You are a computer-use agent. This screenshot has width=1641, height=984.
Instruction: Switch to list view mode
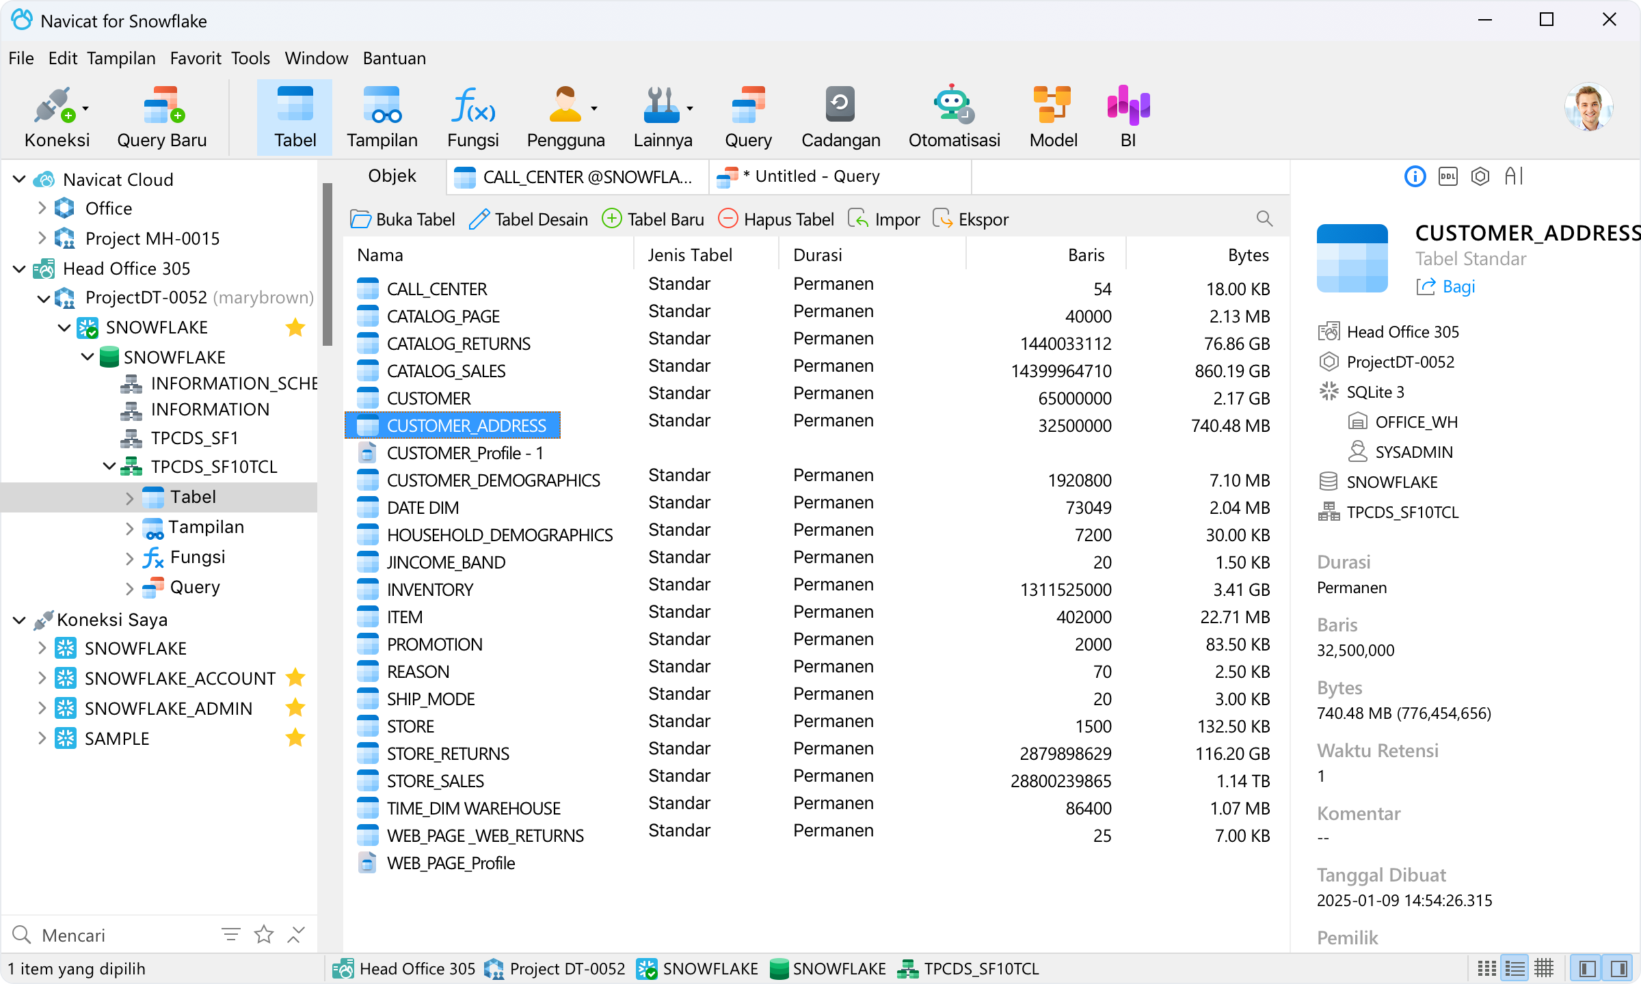coord(1515,969)
